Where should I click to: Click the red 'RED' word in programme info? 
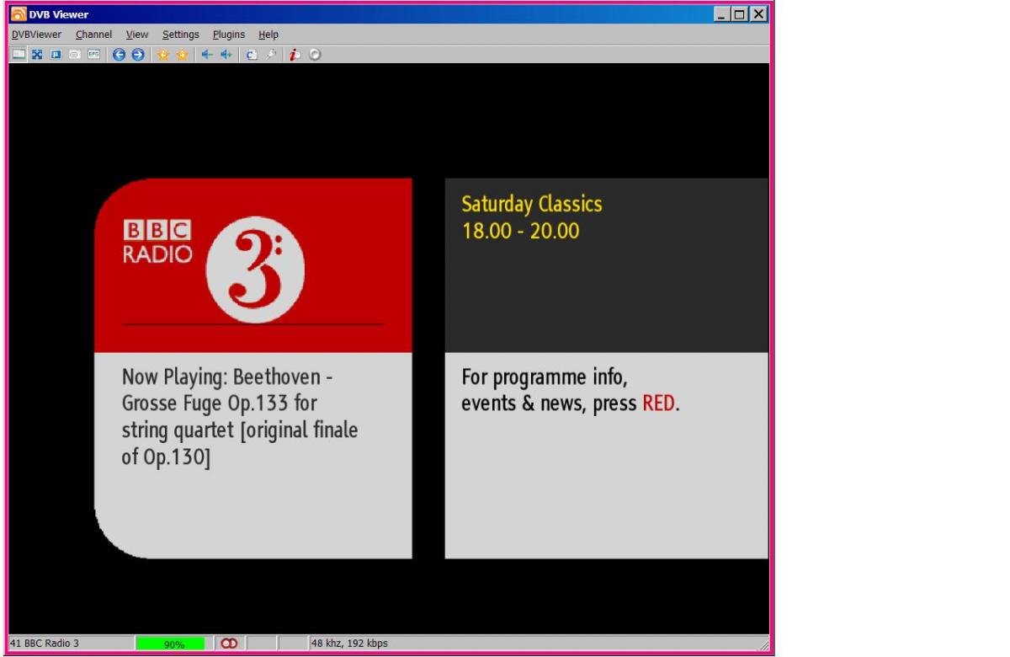pyautogui.click(x=659, y=403)
